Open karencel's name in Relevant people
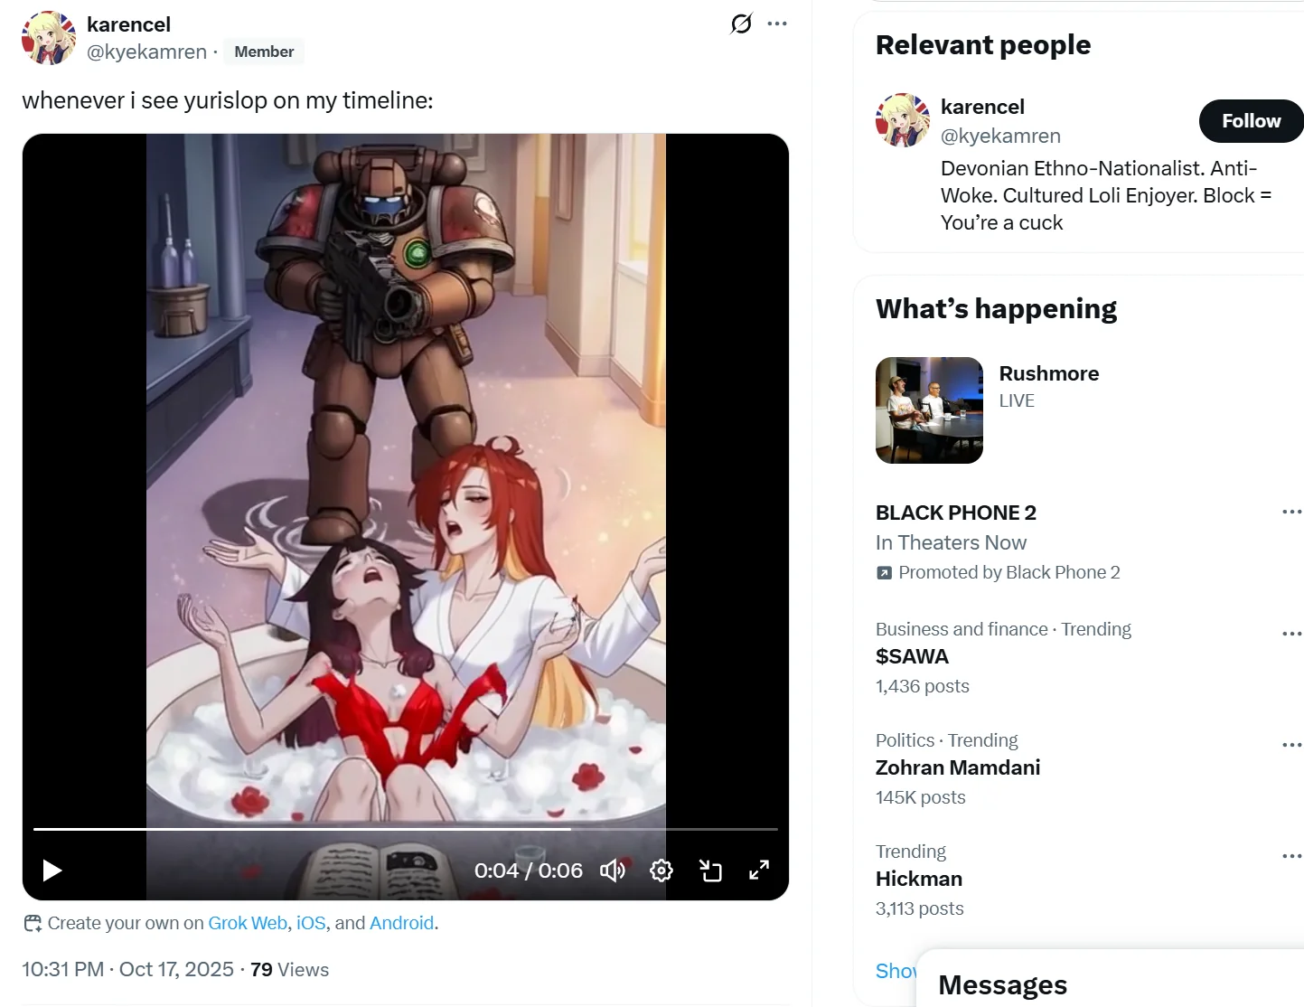The image size is (1304, 1007). point(982,107)
